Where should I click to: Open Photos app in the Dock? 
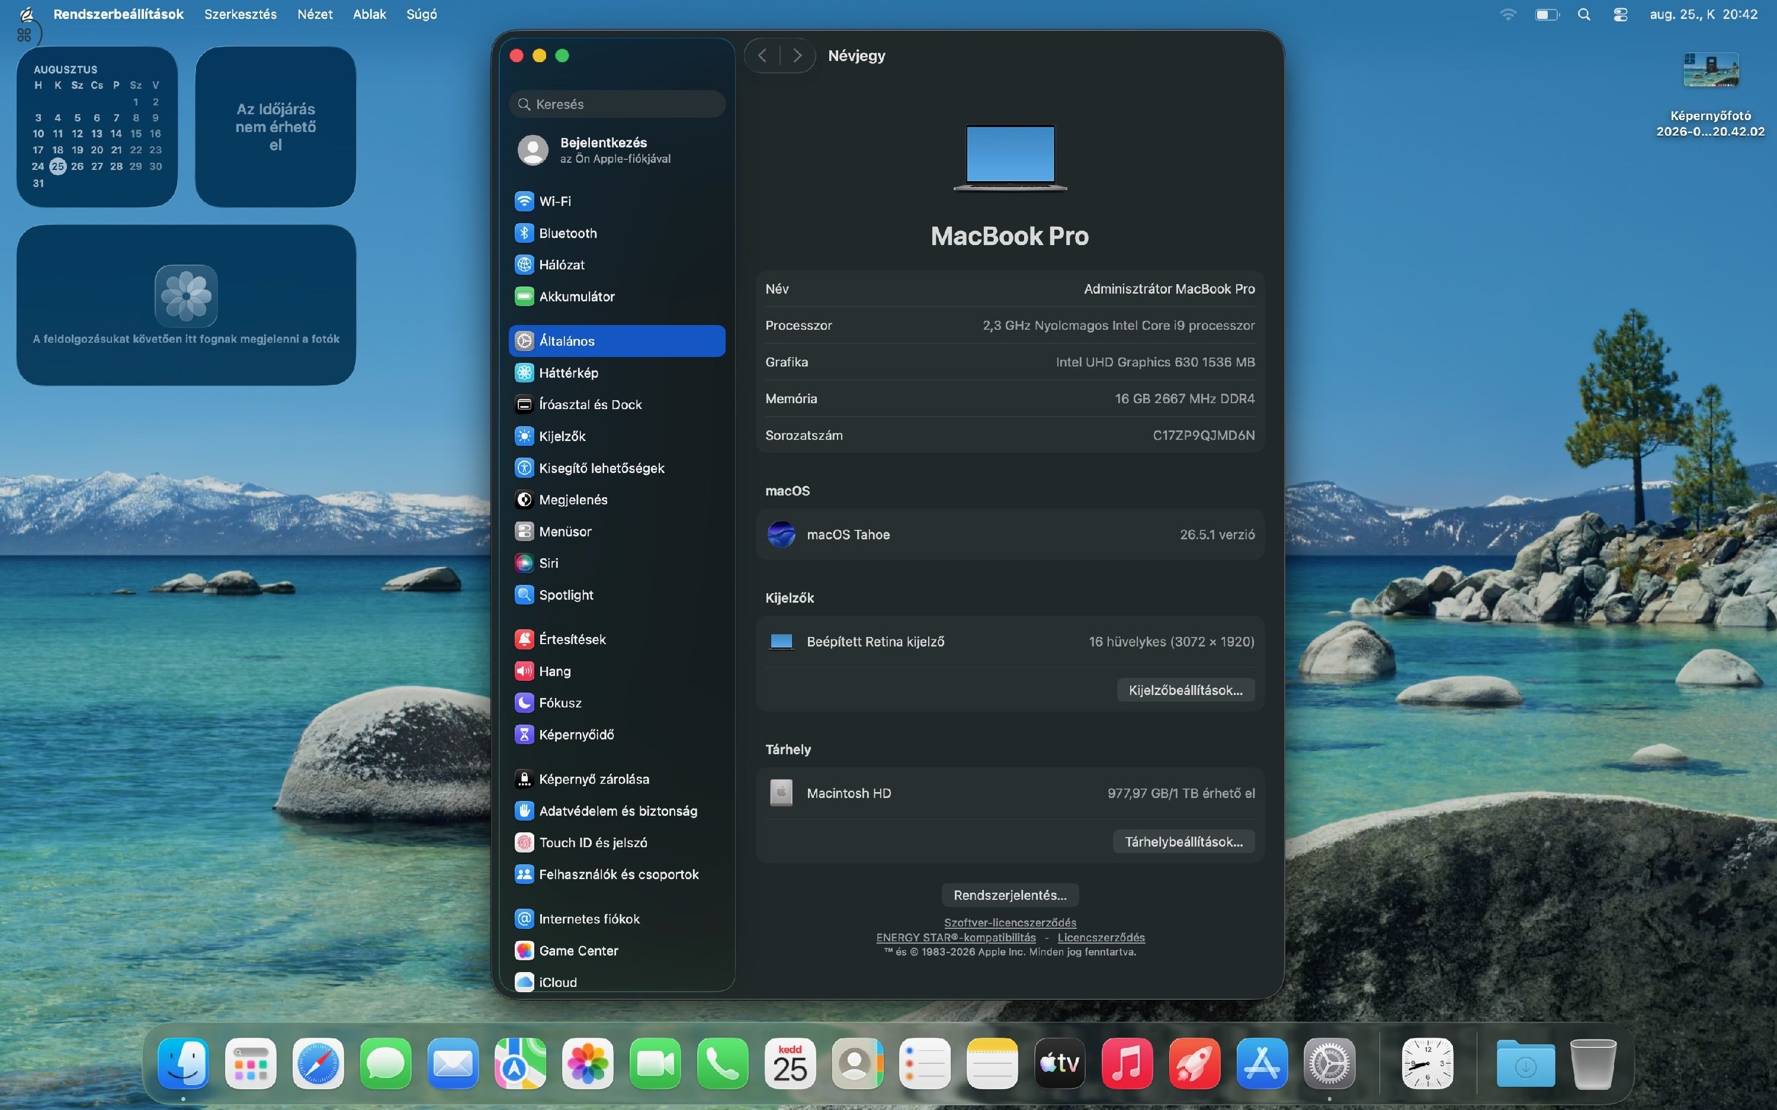click(588, 1063)
